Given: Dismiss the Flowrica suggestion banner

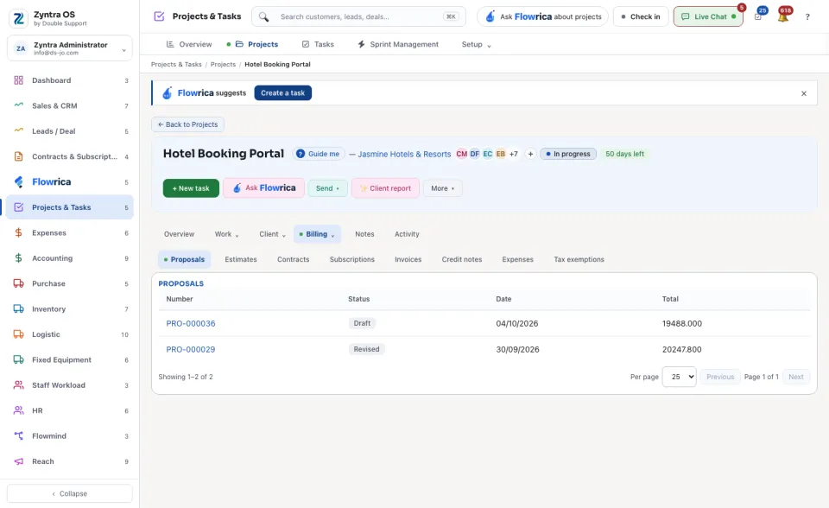Looking at the screenshot, I should (804, 93).
